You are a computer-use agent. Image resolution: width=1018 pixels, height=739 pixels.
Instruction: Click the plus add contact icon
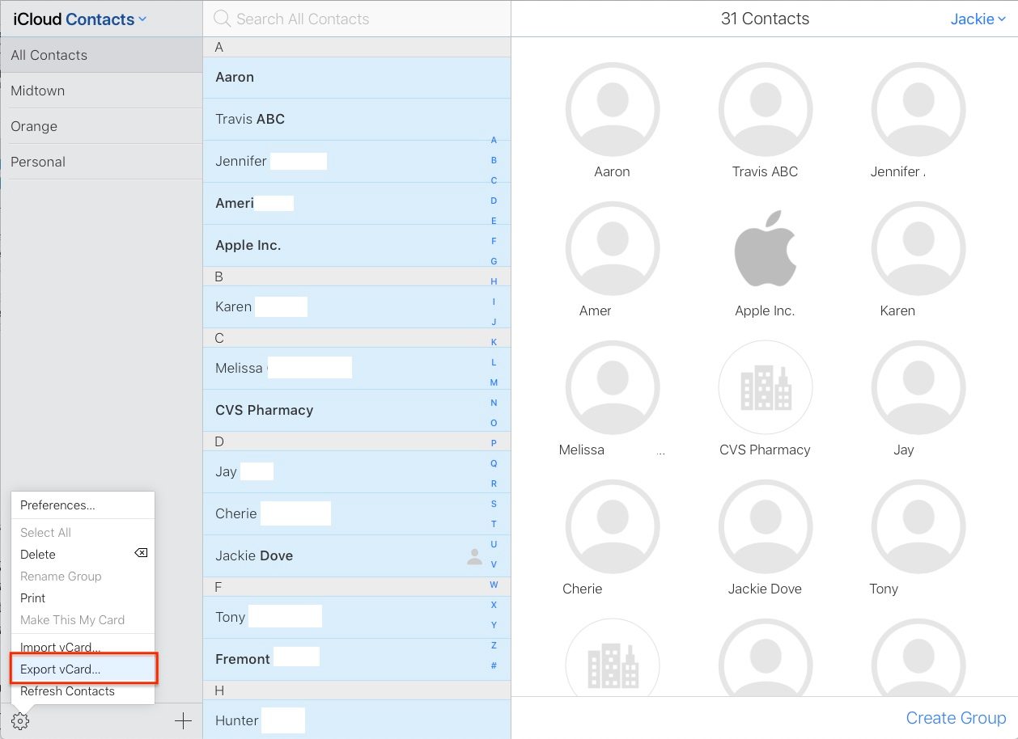tap(184, 721)
